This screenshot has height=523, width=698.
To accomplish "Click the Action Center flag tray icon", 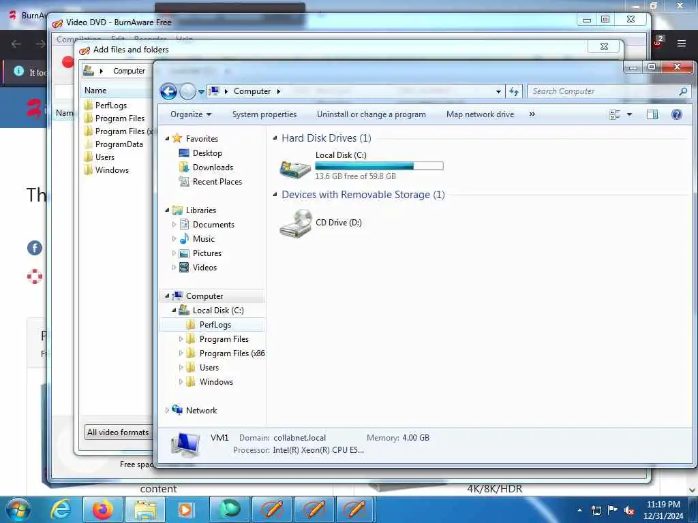I will click(x=613, y=510).
